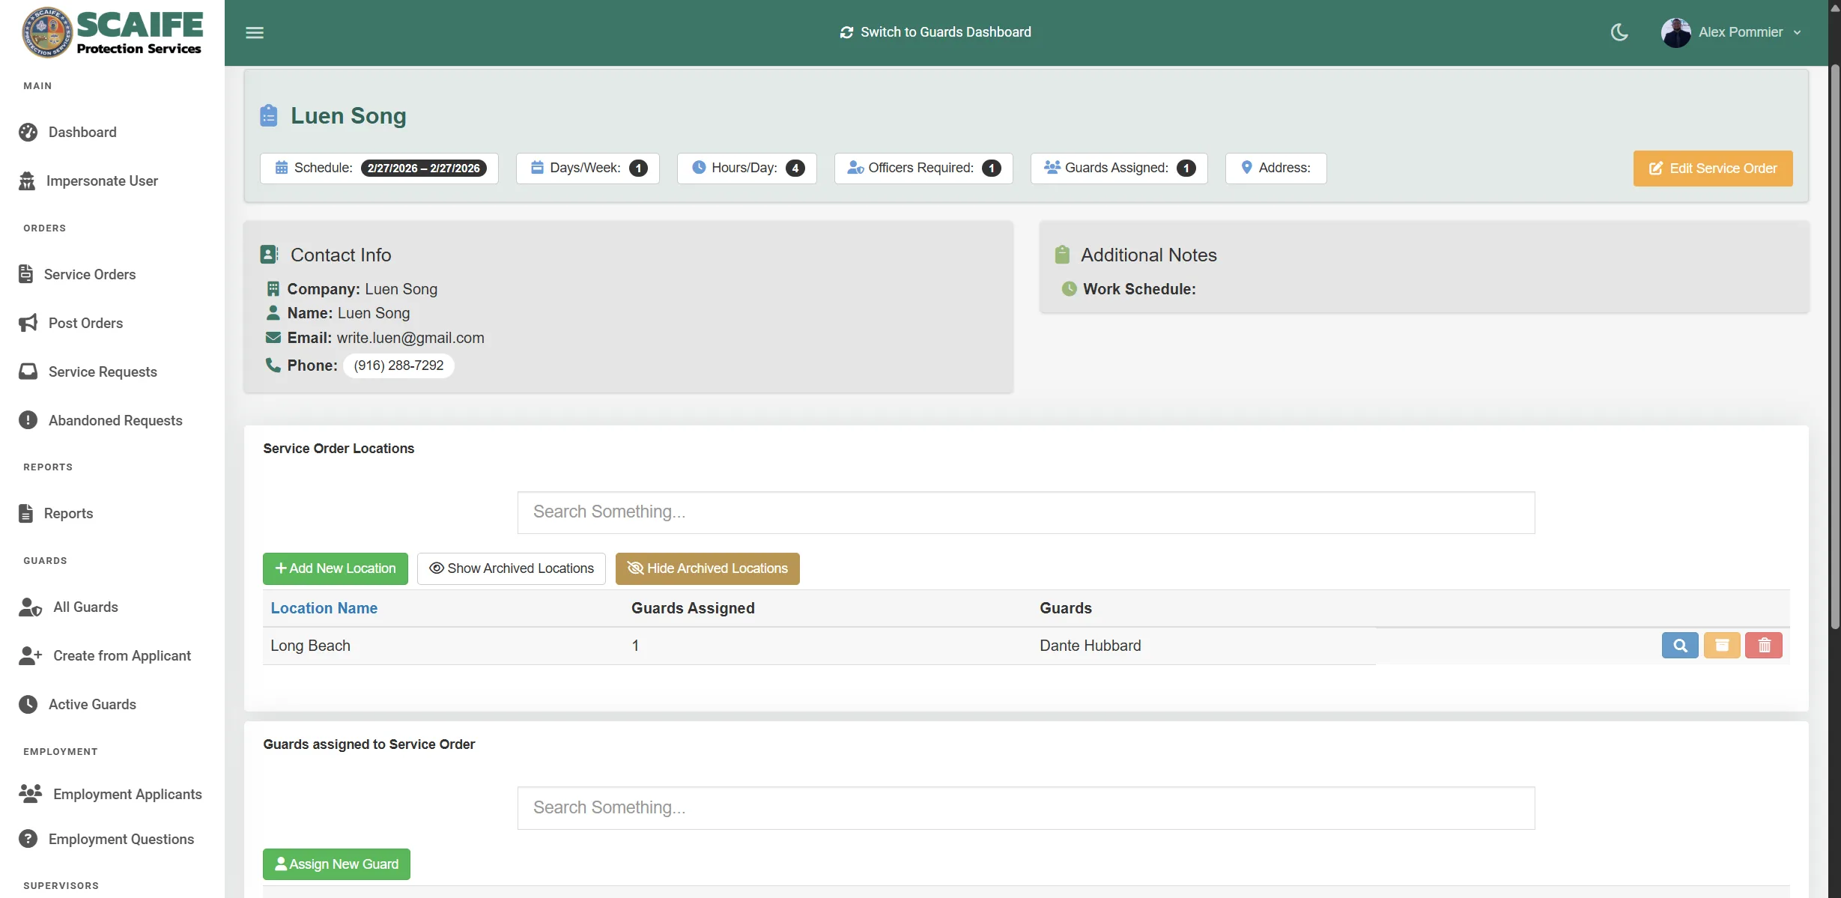
Task: Click the Employment Questions question-mark icon
Action: [28, 840]
